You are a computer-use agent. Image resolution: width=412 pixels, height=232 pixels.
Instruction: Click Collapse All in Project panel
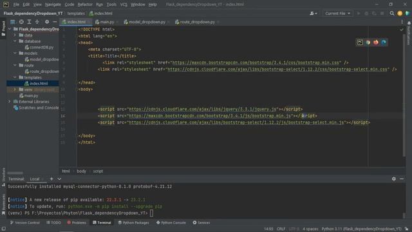pyautogui.click(x=37, y=22)
